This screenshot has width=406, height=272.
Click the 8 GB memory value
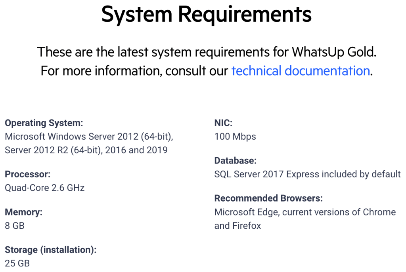[x=15, y=226]
